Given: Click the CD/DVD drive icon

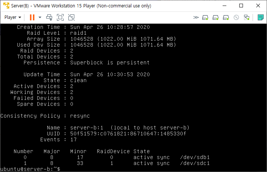Looking at the screenshot, I should click(x=236, y=17).
